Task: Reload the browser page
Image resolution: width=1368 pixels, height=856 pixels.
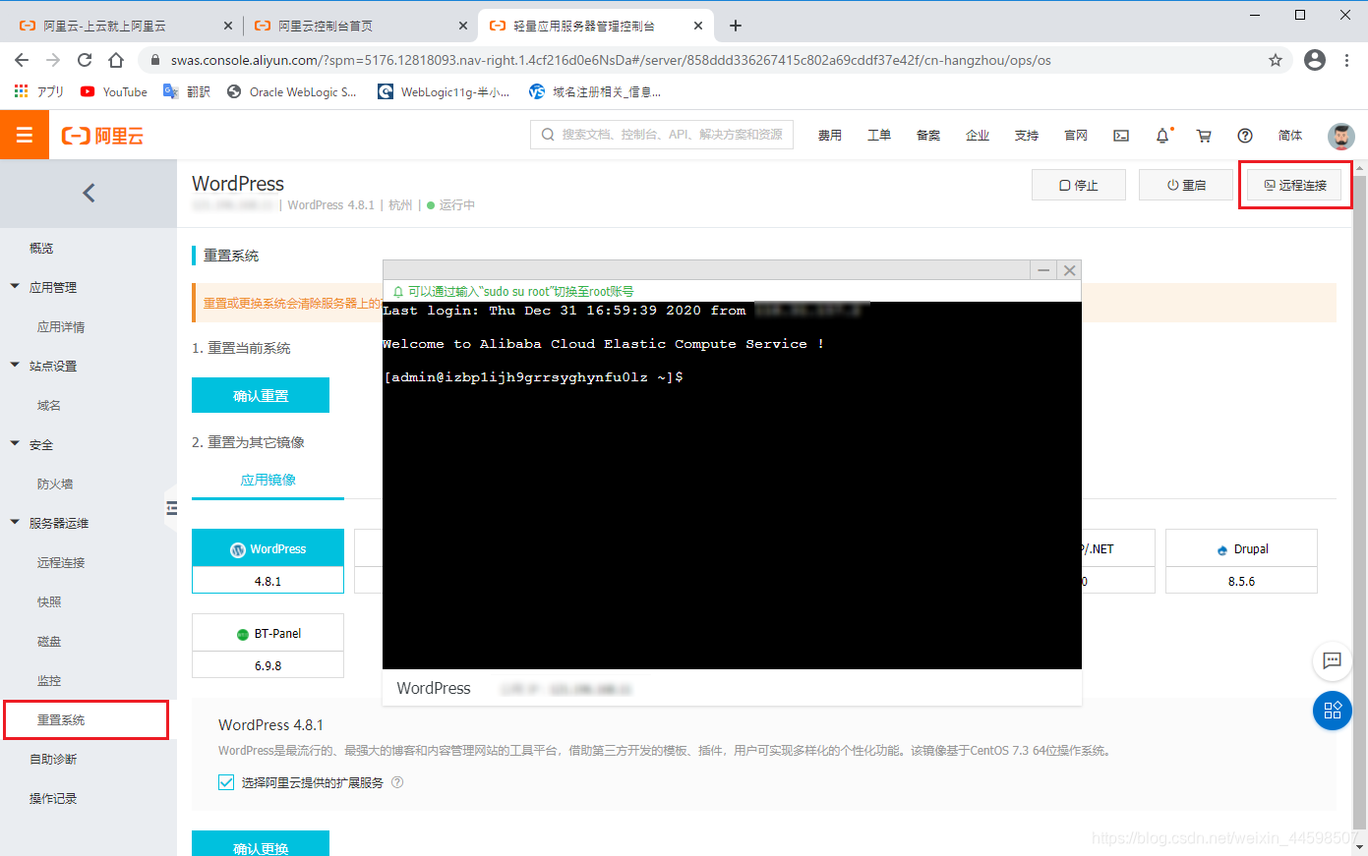Action: coord(85,60)
